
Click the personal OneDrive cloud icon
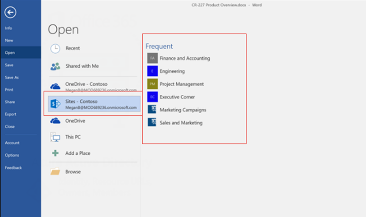point(55,121)
